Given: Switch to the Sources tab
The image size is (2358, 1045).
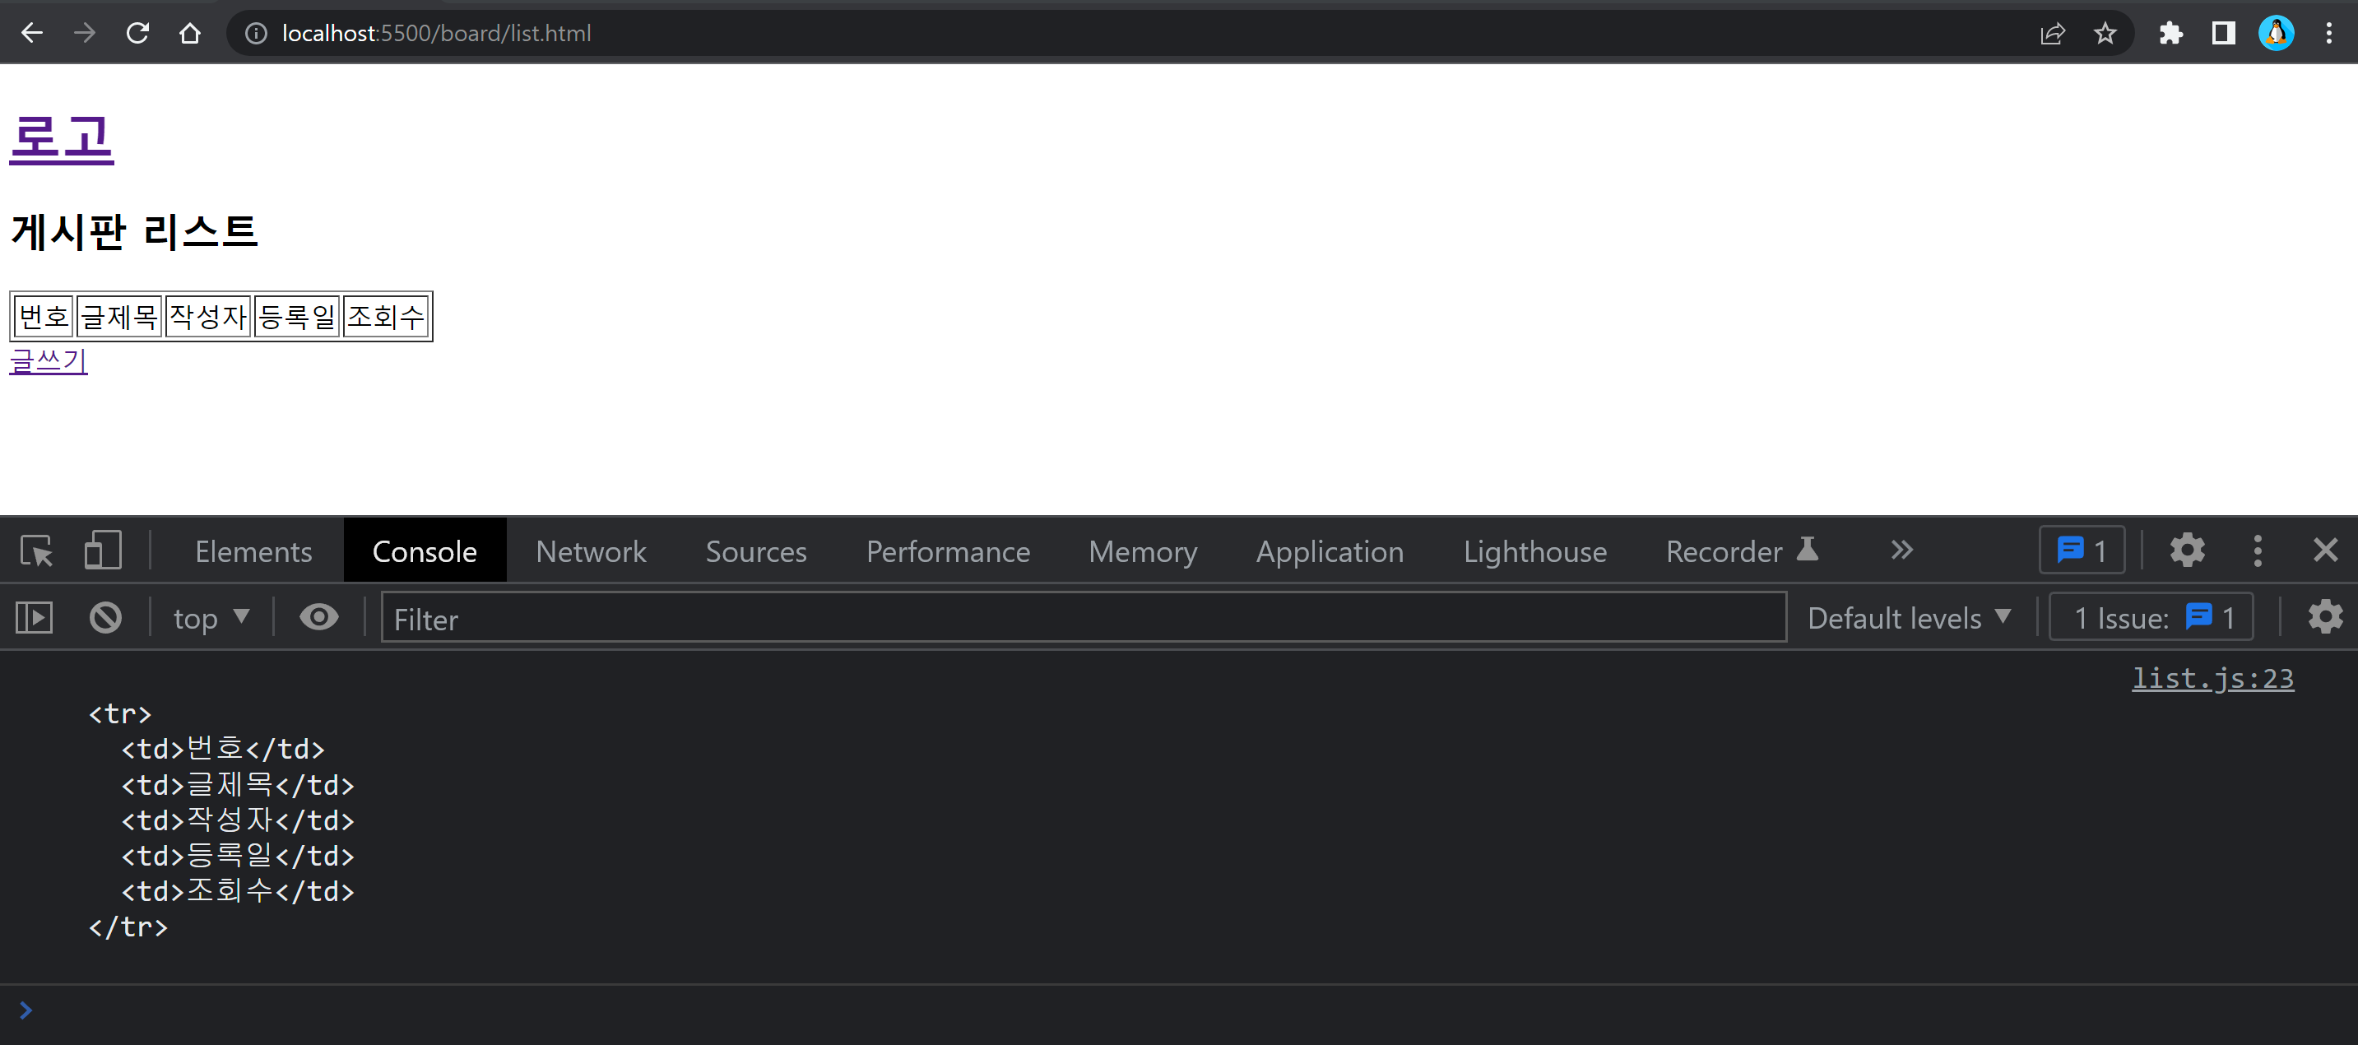Looking at the screenshot, I should point(756,551).
